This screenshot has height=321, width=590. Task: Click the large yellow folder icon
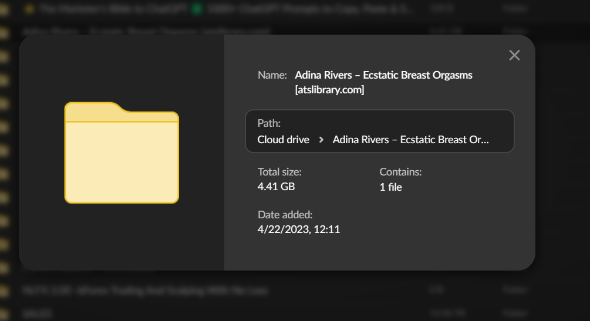click(x=122, y=153)
